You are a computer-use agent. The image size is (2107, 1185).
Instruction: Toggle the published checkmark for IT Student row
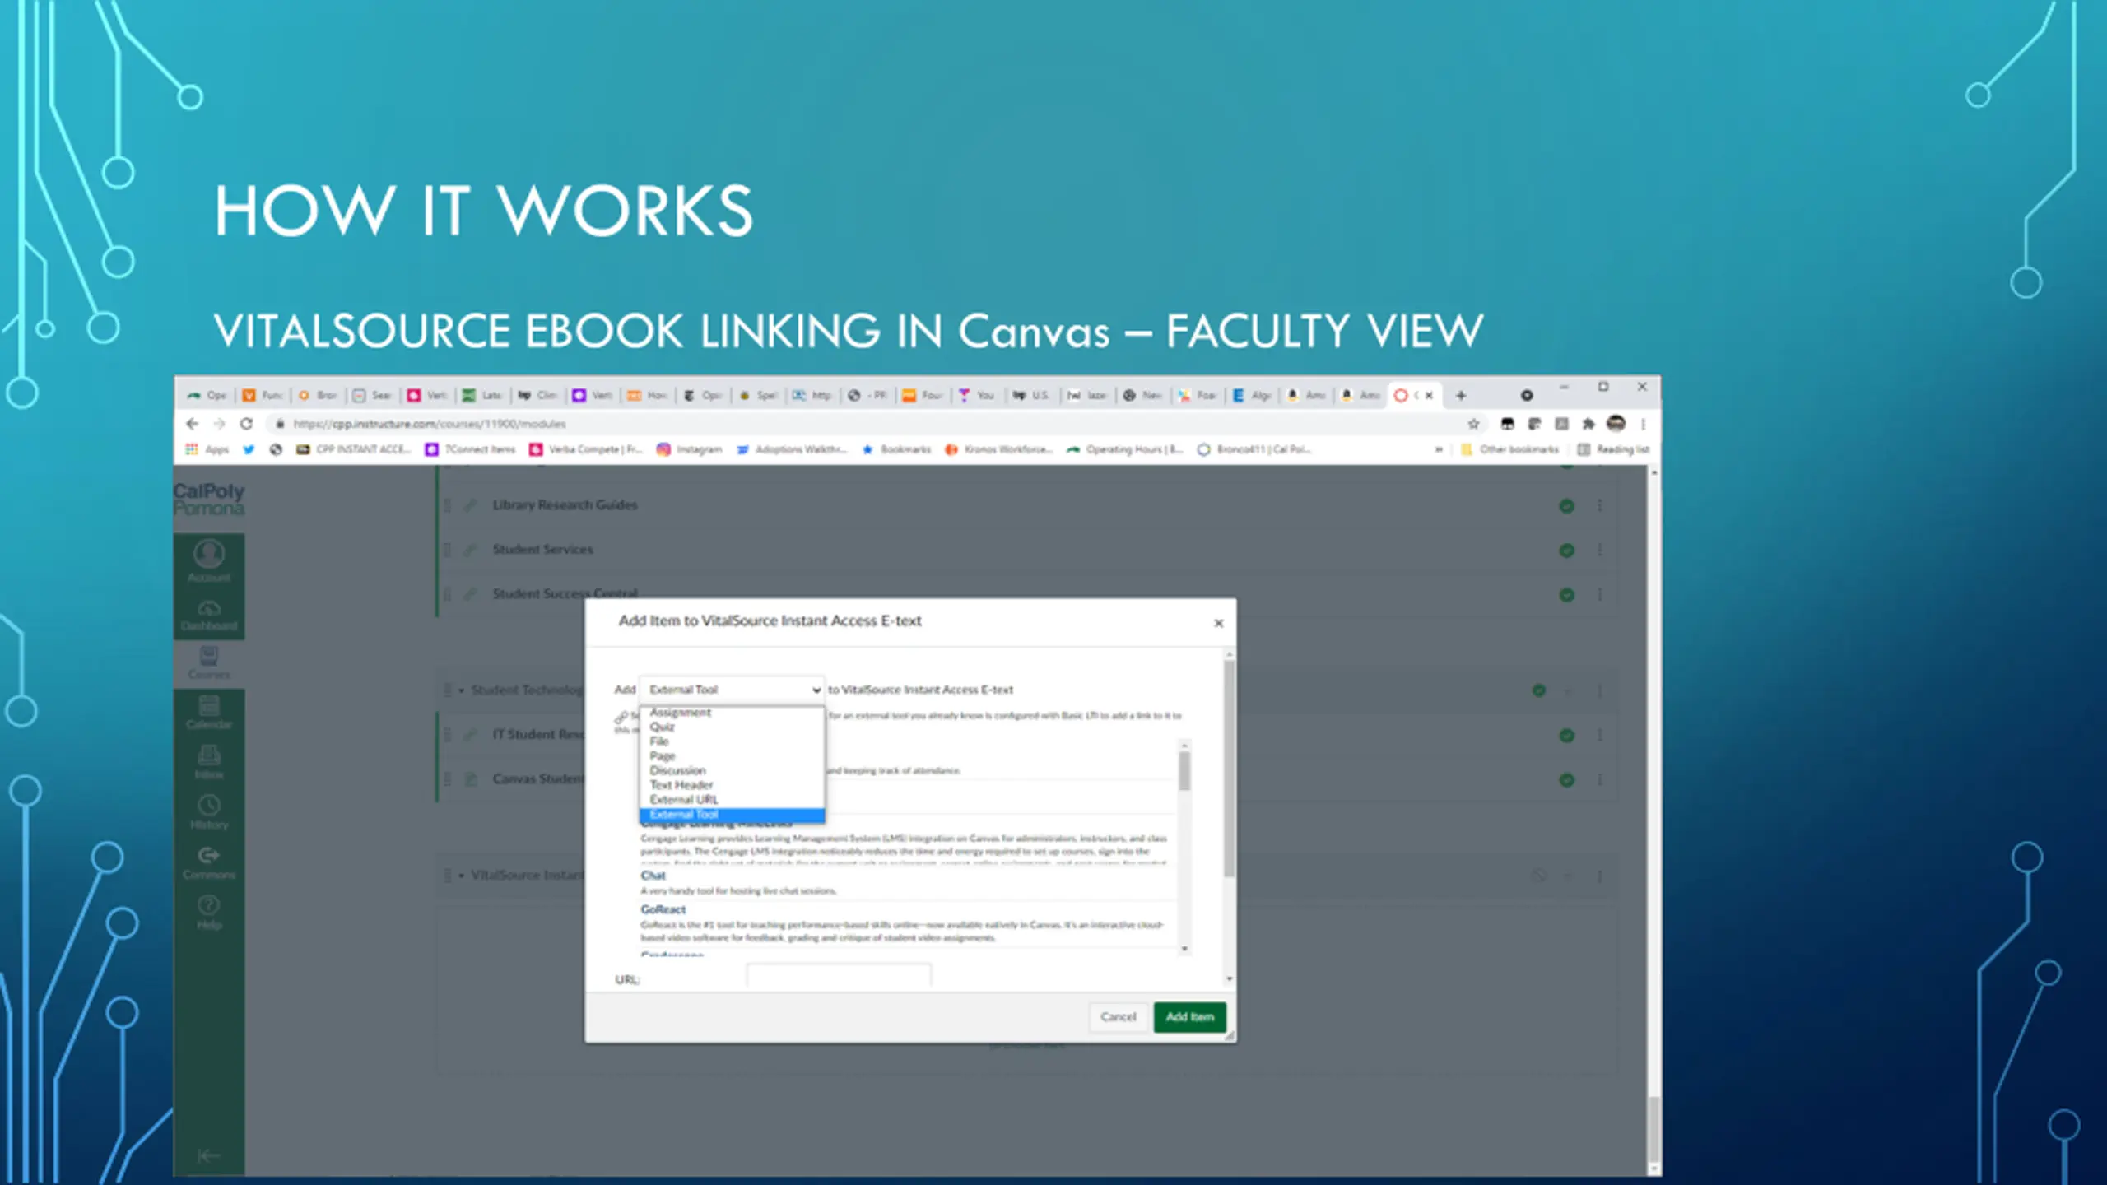[x=1567, y=735]
